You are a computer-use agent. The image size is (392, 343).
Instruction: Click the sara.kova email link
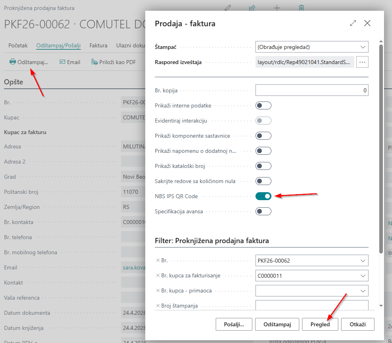coord(134,267)
